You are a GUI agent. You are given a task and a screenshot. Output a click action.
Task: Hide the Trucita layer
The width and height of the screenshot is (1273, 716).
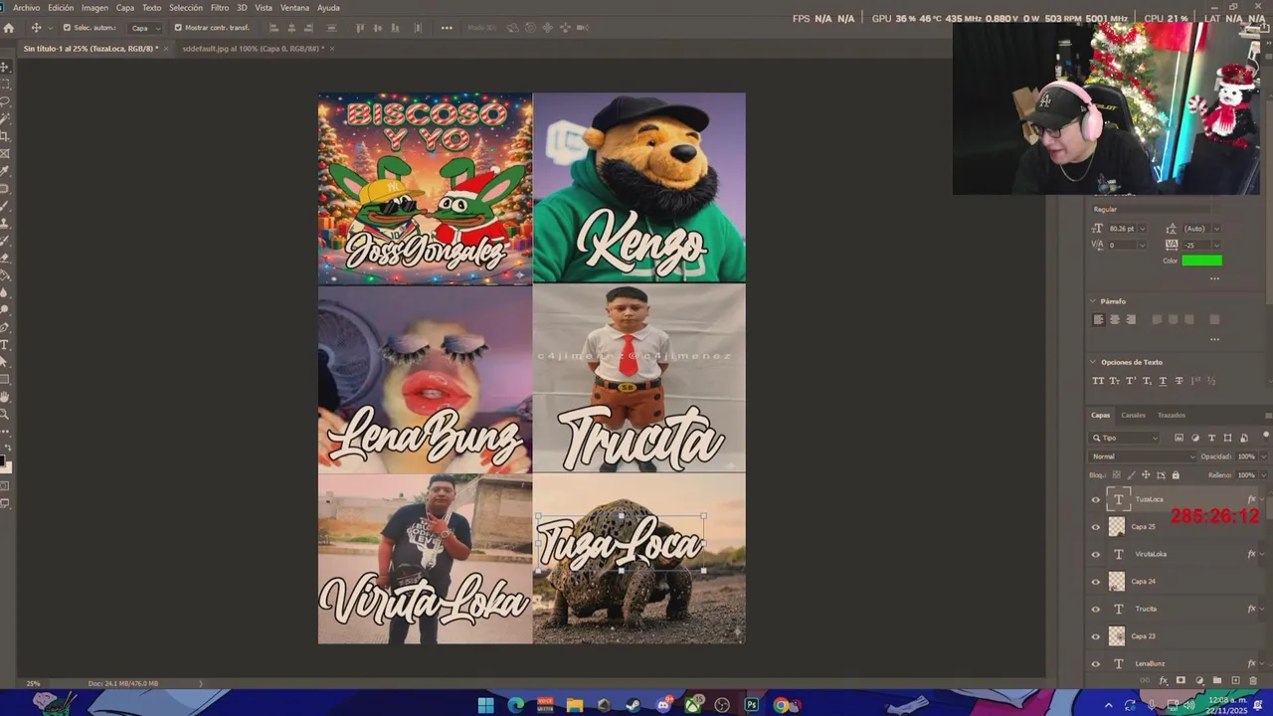(1096, 609)
